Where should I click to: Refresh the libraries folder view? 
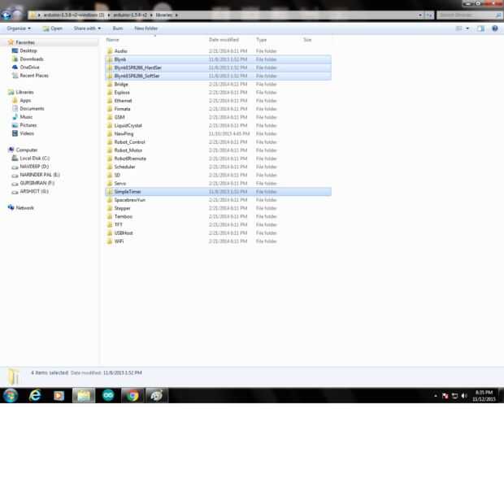[429, 15]
